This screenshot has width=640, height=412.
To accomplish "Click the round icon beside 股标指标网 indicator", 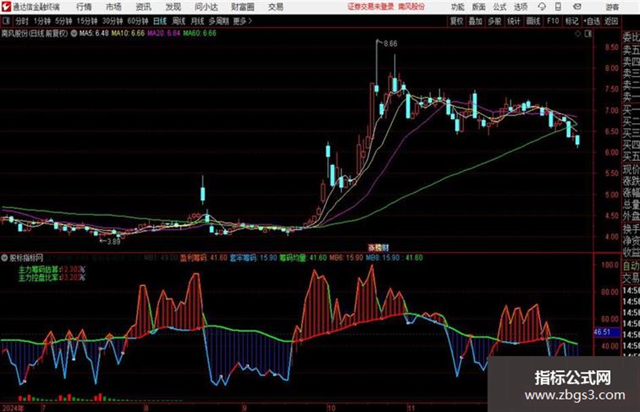I will point(5,258).
